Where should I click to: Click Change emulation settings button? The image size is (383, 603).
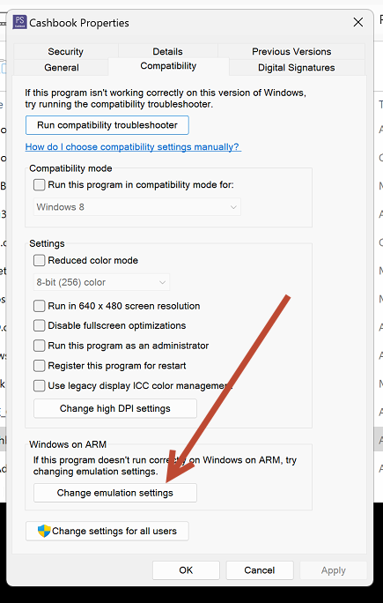pyautogui.click(x=115, y=493)
